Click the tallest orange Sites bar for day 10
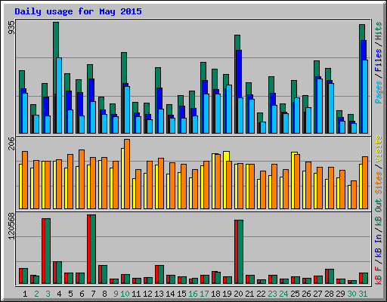The width and height of the screenshot is (387, 302). point(127,174)
